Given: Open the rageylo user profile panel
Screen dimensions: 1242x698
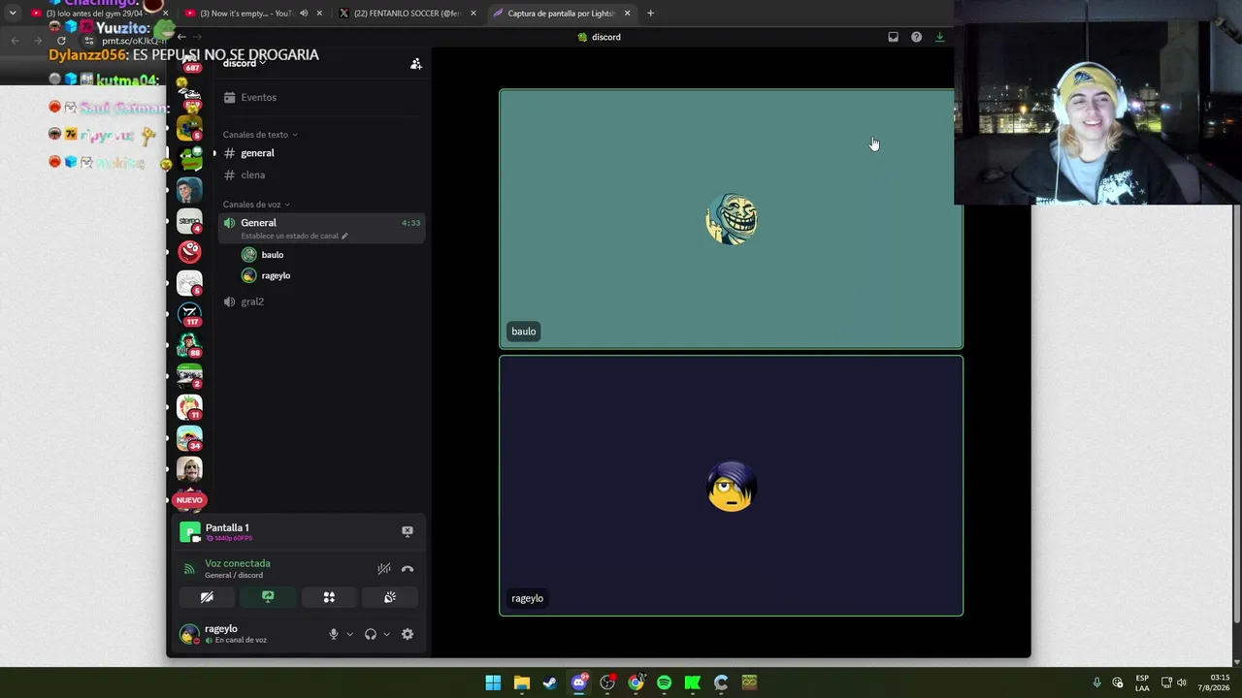Looking at the screenshot, I should tap(223, 634).
